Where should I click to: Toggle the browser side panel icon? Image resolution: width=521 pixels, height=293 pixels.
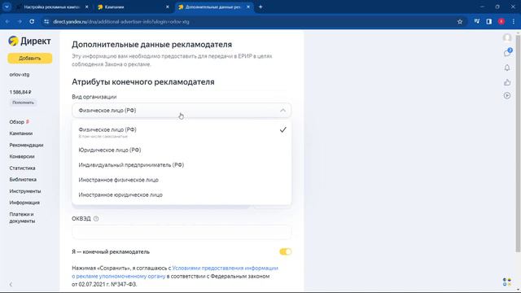point(488,22)
